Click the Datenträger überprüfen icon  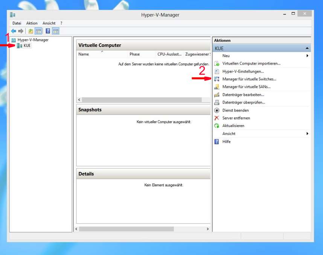click(217, 102)
